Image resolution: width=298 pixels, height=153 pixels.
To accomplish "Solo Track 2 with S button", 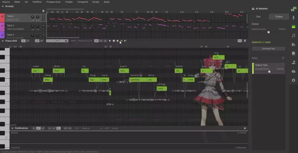I will coord(43,19).
